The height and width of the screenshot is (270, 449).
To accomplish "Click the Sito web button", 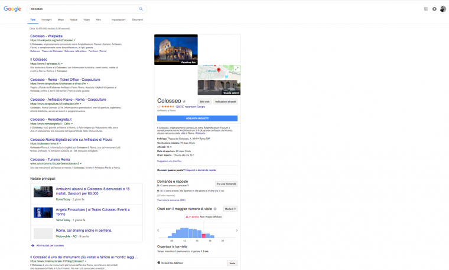I will (x=205, y=101).
